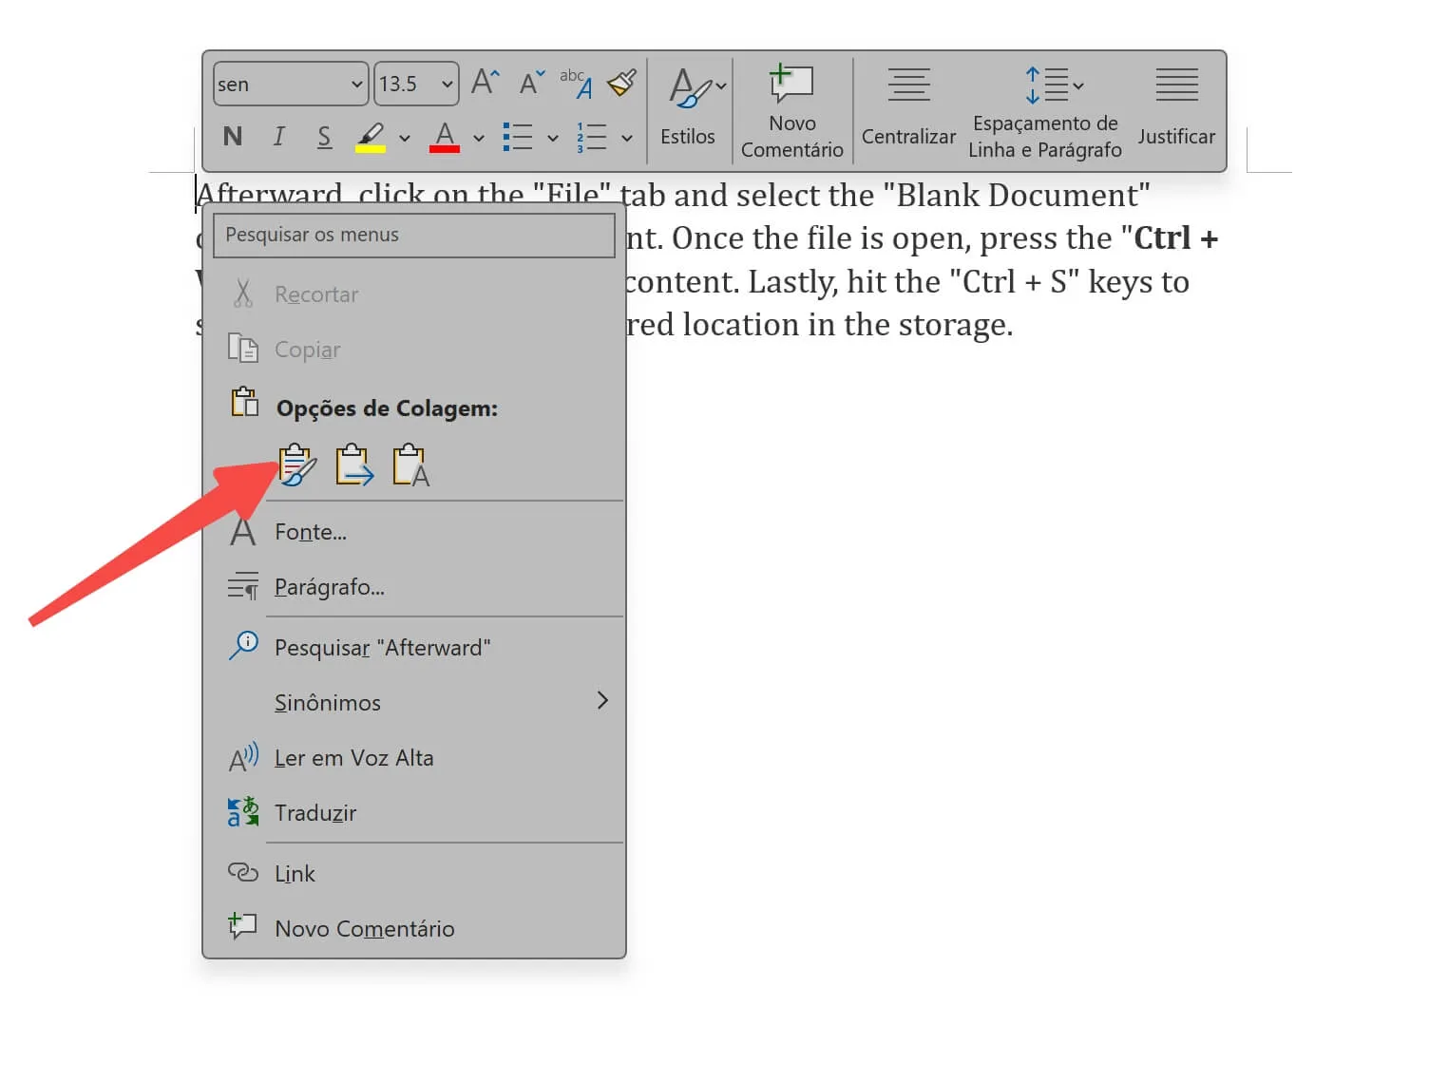
Task: Click the bold "Ctrl +" text in the document
Action: (1176, 238)
